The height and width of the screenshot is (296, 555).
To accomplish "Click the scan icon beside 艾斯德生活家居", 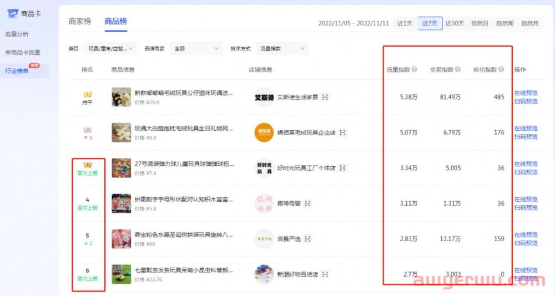I will 325,97.
